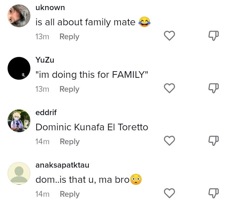Reply to anaksapatktau's comment
227x204 pixels.
click(70, 194)
